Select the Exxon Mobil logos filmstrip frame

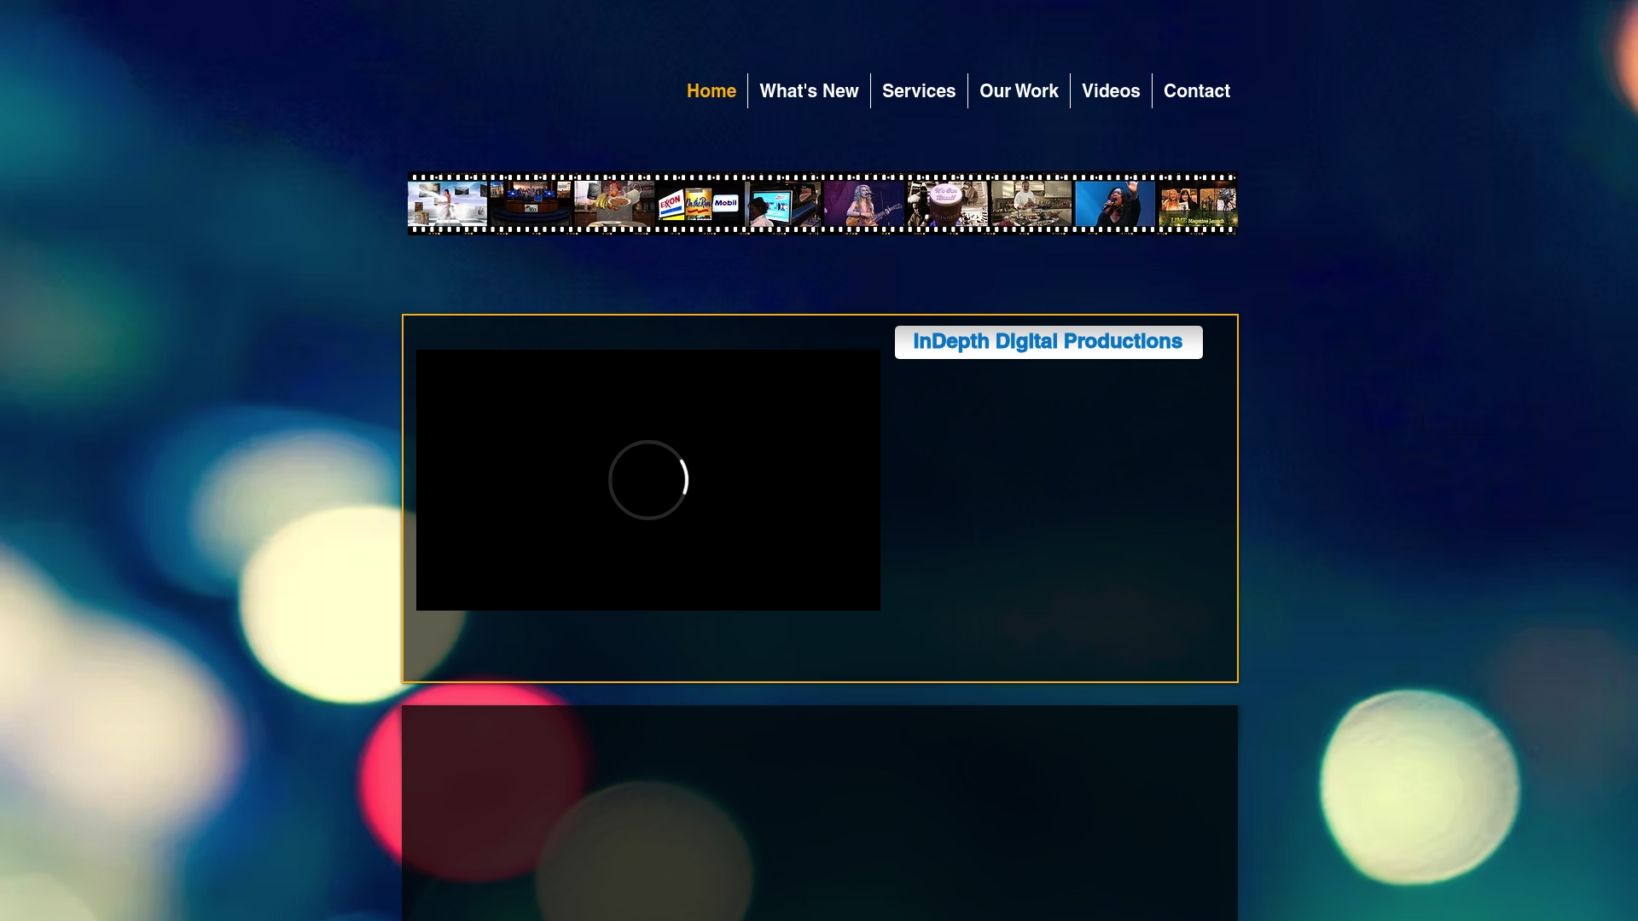[x=699, y=204]
